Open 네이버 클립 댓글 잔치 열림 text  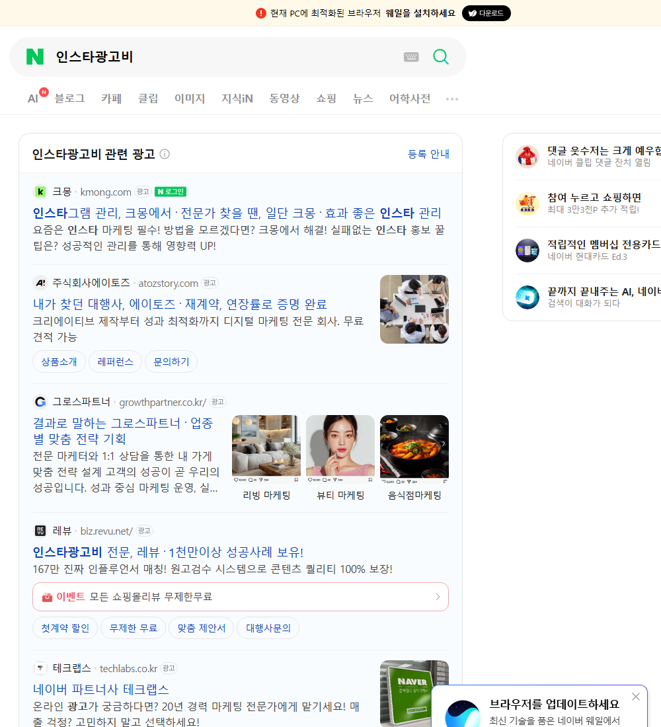coord(599,163)
